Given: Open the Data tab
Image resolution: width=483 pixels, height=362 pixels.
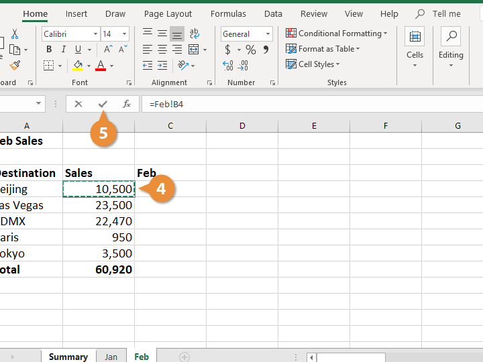Looking at the screenshot, I should [273, 14].
